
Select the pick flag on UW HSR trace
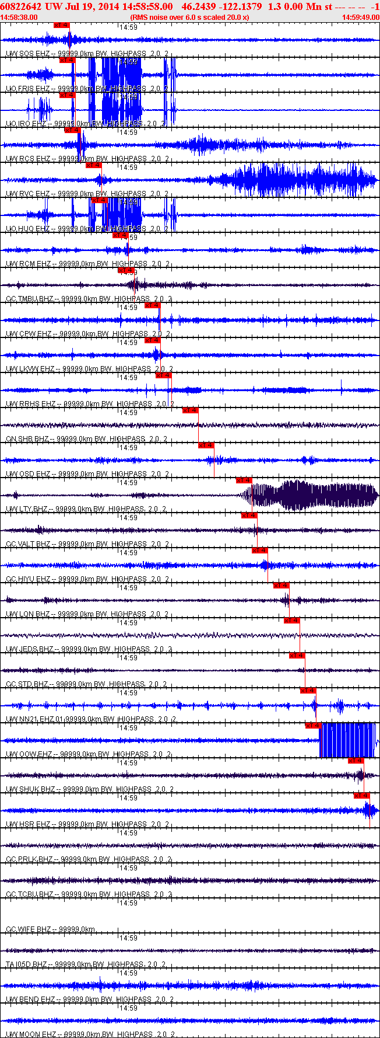[362, 796]
